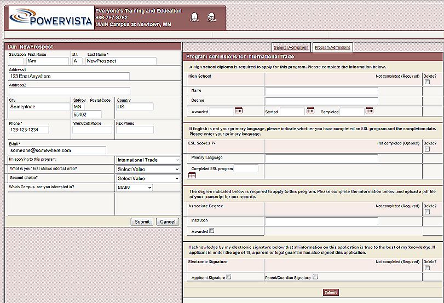Viewport: 444px width, 303px height.
Task: Click the City field containing Someplace
Action: coord(39,107)
